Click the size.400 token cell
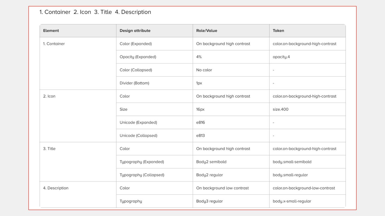Screen dimensions: 385x216 (x=280, y=109)
